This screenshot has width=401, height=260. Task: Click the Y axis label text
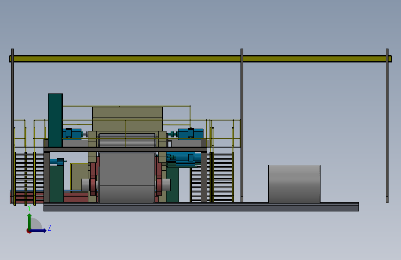[29, 208]
